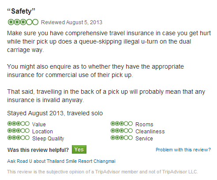
Task: Mark review helpful with Yes button
Action: pos(79,150)
